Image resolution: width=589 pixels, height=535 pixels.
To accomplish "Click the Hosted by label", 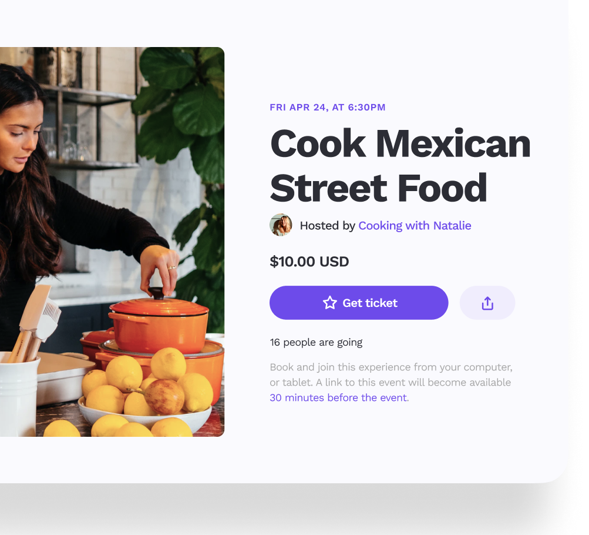I will coord(327,226).
